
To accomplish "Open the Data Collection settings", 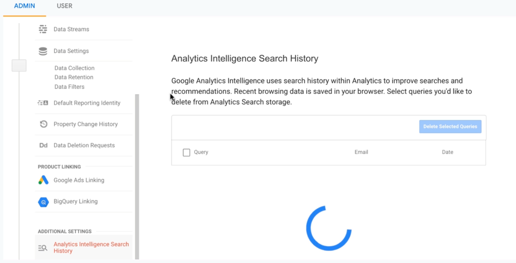I will coord(74,68).
